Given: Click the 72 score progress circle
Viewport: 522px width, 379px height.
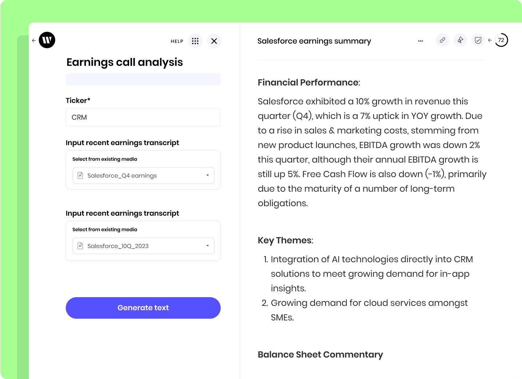Looking at the screenshot, I should [502, 40].
